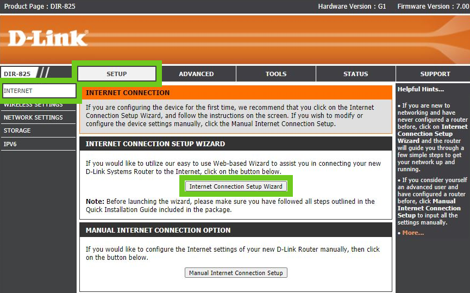Click the DIR-825 model label beside SETUP
This screenshot has height=293, width=470.
pyautogui.click(x=17, y=74)
